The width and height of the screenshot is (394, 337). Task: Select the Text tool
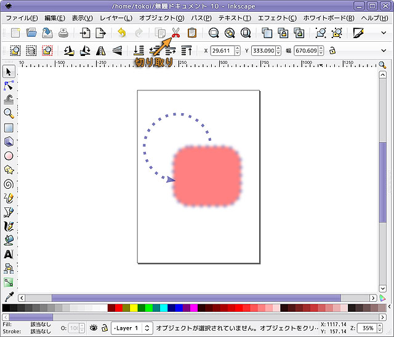point(9,254)
